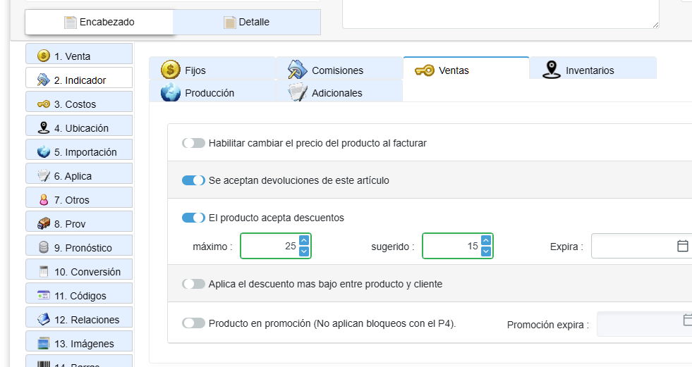Screen dimensions: 692x367
Task: Click into the sugerido discount number field
Action: click(x=451, y=247)
